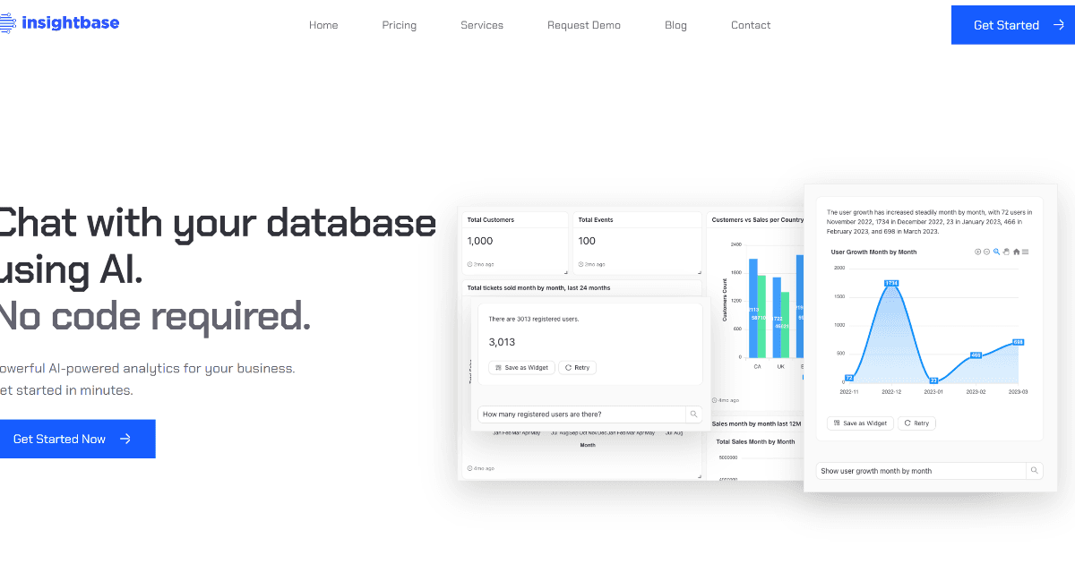The height and width of the screenshot is (564, 1075).
Task: Click the clock icon next to the 2mo ago timestamp
Action: pos(470,264)
